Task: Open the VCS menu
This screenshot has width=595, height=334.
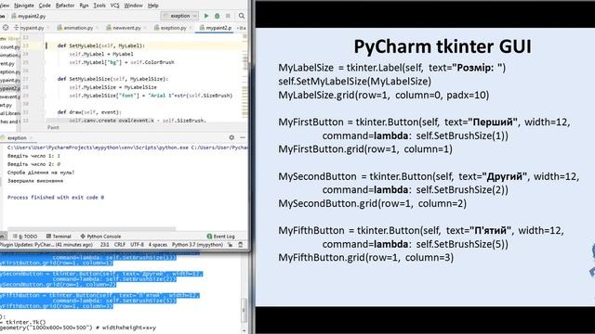Action: tap(114, 6)
